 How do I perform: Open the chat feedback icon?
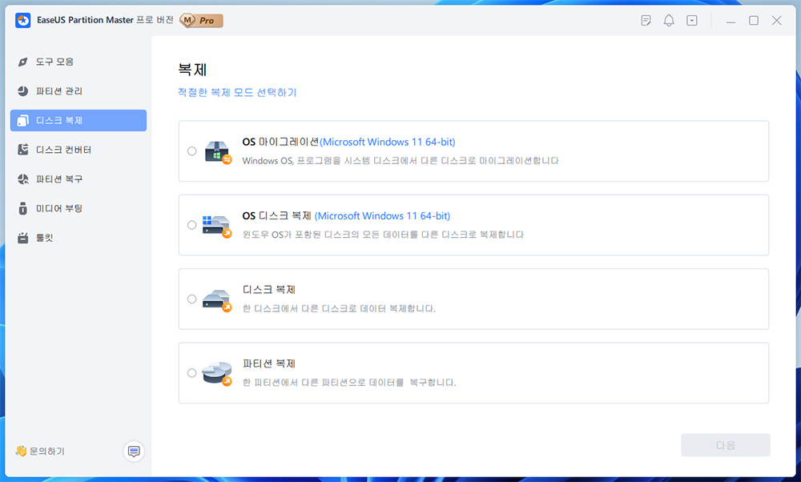pos(134,452)
